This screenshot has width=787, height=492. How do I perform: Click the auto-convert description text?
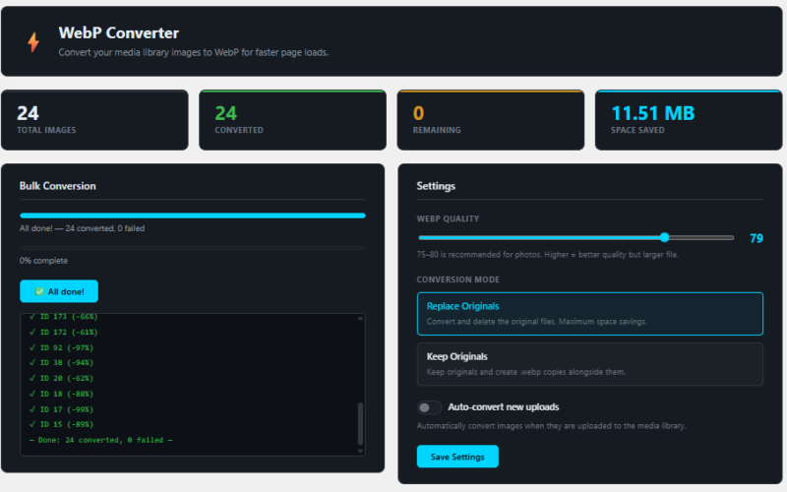tap(551, 426)
